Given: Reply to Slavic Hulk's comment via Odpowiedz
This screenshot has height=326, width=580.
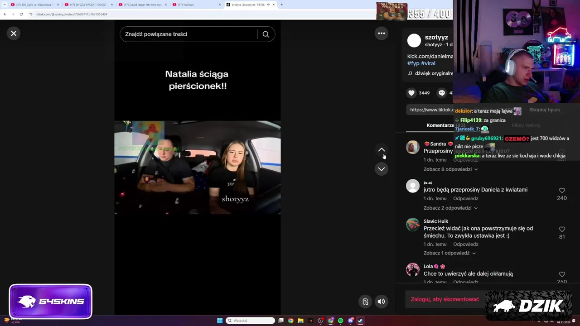Looking at the screenshot, I should click(x=466, y=244).
